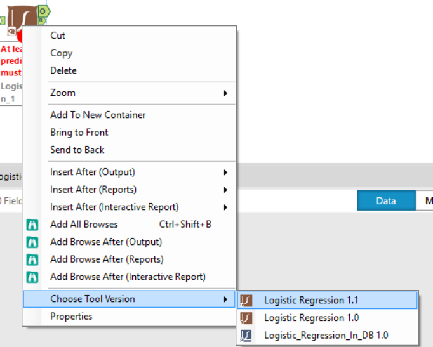Select Delete in the context menu
The image size is (433, 347).
point(63,70)
